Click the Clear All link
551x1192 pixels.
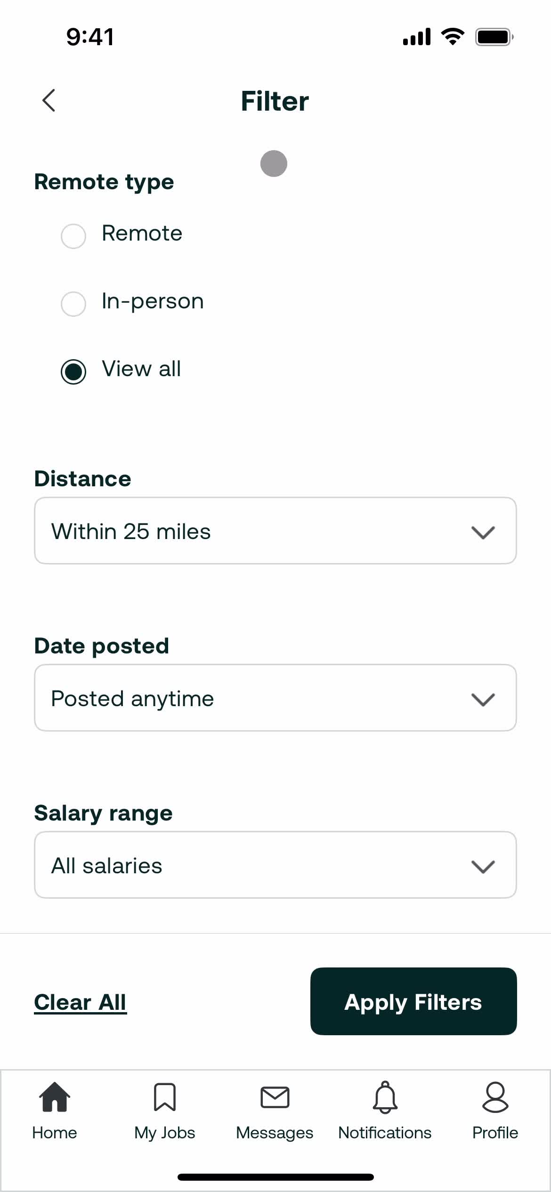point(80,1002)
